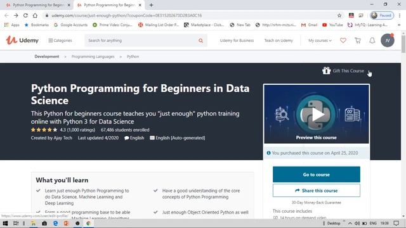Click the search magnifier icon

coord(200,41)
